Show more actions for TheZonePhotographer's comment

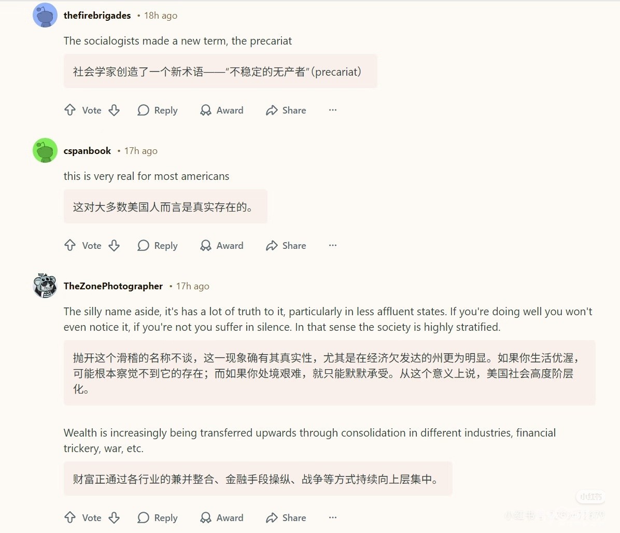(333, 517)
